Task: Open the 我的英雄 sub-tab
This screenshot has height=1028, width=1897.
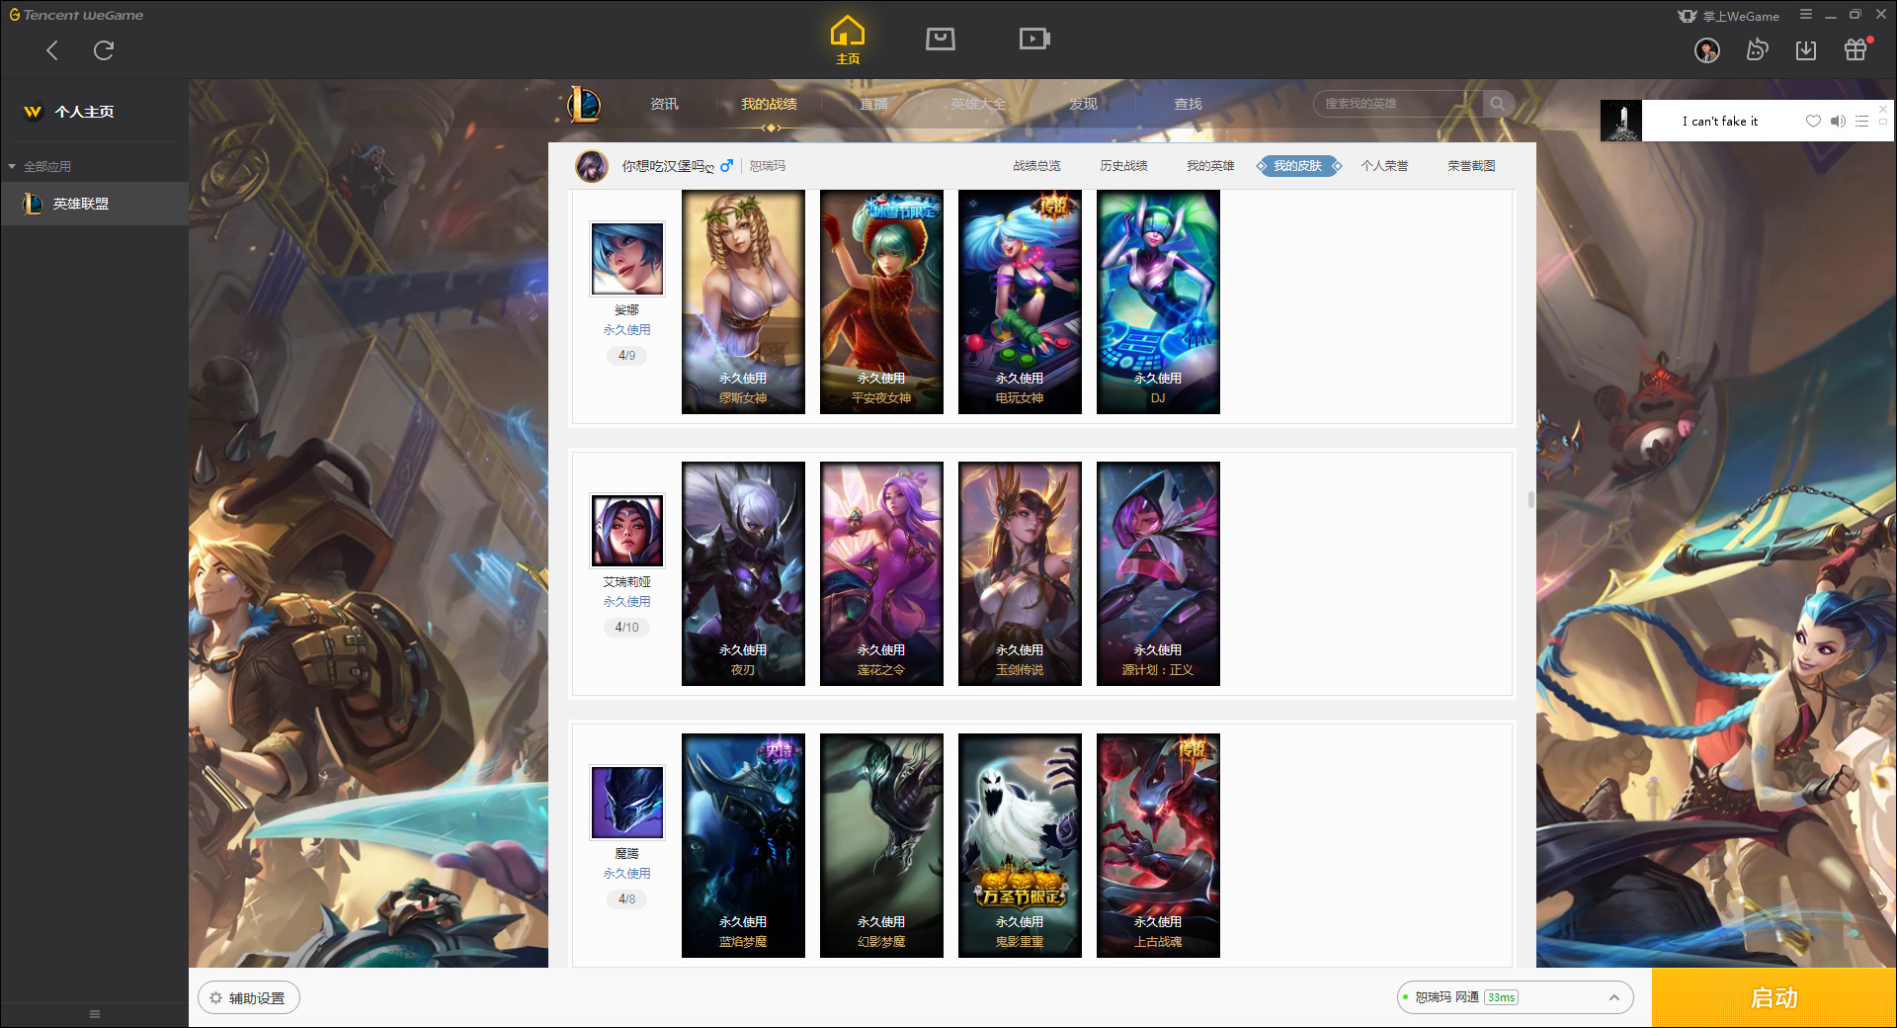Action: pos(1210,166)
